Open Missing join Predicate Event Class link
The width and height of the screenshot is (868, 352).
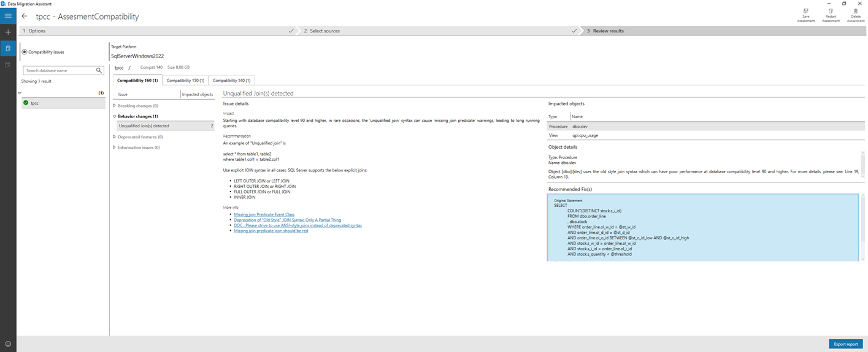[x=264, y=215]
